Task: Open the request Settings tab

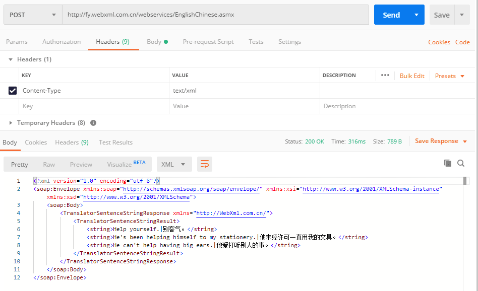Action: [289, 42]
